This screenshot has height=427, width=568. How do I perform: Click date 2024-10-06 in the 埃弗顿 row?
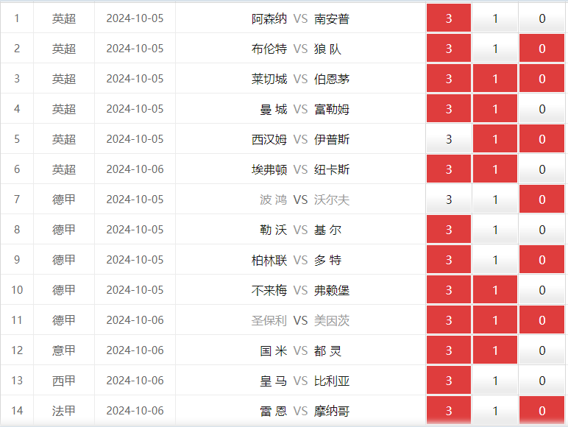coord(135,169)
